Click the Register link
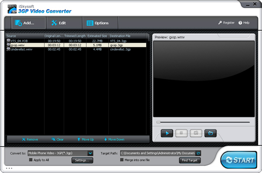 226,22
